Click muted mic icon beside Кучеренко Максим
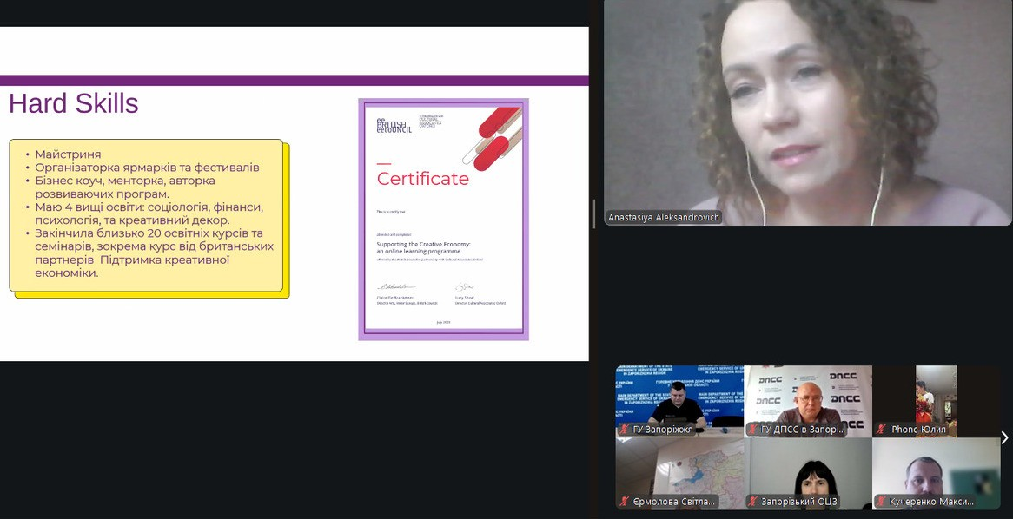This screenshot has height=519, width=1013. coord(881,502)
